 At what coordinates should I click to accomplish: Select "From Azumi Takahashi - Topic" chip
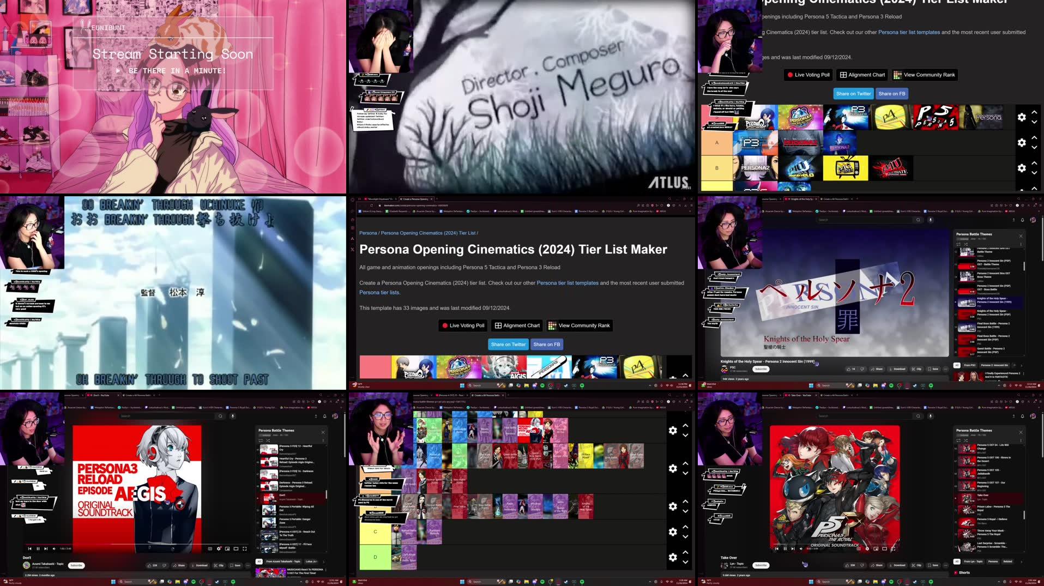pyautogui.click(x=283, y=561)
